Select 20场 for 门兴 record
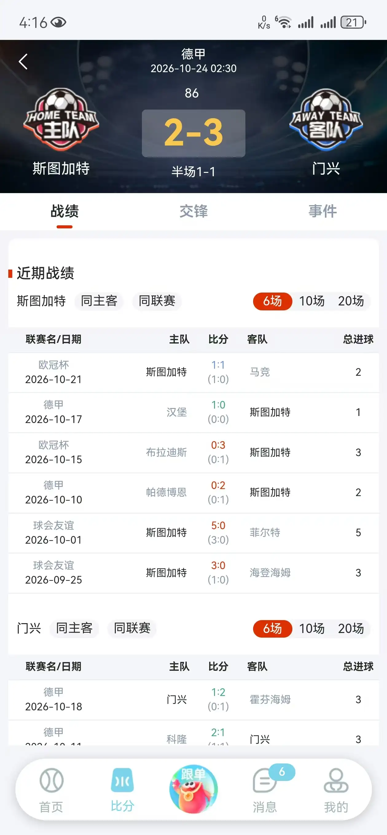The image size is (387, 835). 351,629
